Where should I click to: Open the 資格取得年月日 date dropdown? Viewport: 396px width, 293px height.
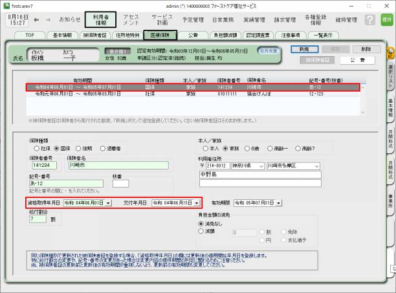coord(107,202)
